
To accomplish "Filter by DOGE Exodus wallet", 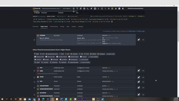I will click(73, 57).
